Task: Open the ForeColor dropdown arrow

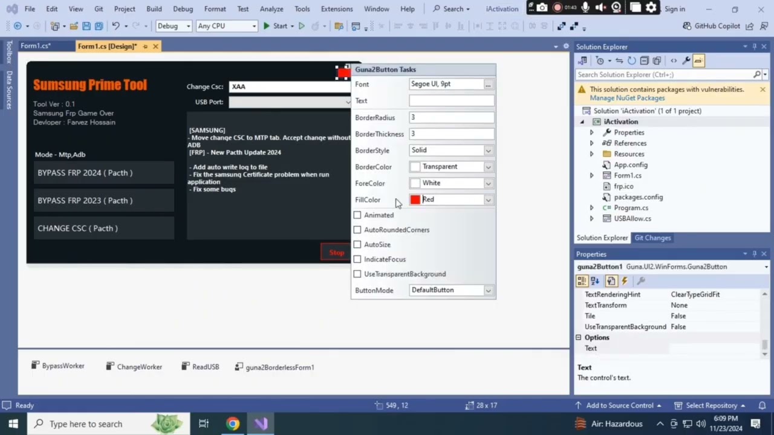Action: pos(488,183)
